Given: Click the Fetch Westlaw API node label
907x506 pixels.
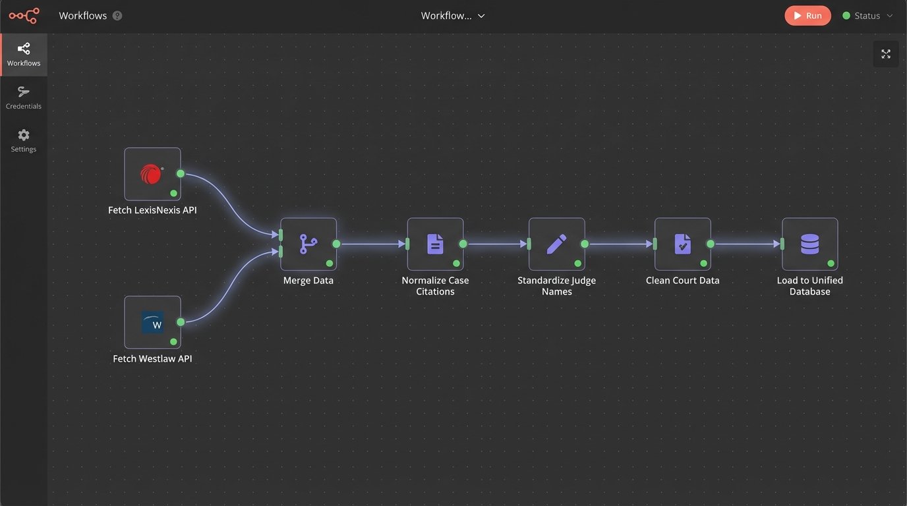Looking at the screenshot, I should (x=152, y=359).
